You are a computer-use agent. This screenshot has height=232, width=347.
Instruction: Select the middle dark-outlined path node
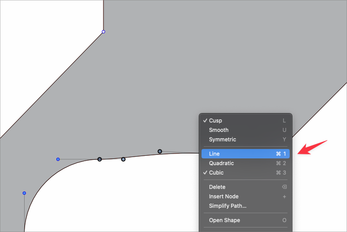point(123,159)
